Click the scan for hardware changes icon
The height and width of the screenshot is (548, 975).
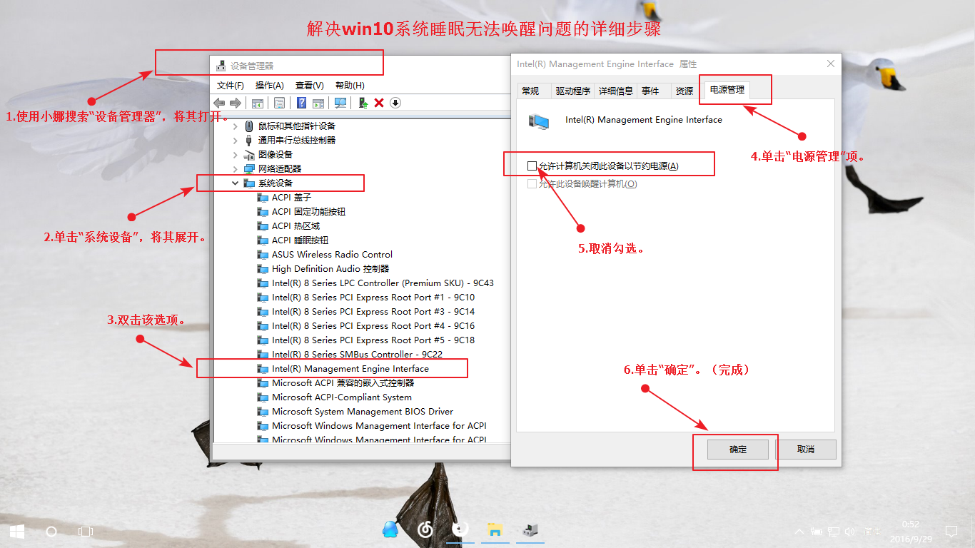pyautogui.click(x=340, y=103)
